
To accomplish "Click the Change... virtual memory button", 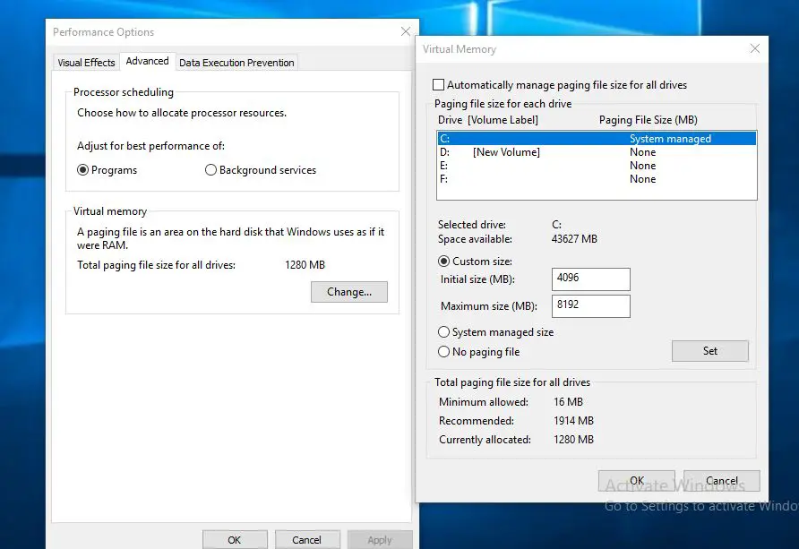I will click(x=348, y=292).
